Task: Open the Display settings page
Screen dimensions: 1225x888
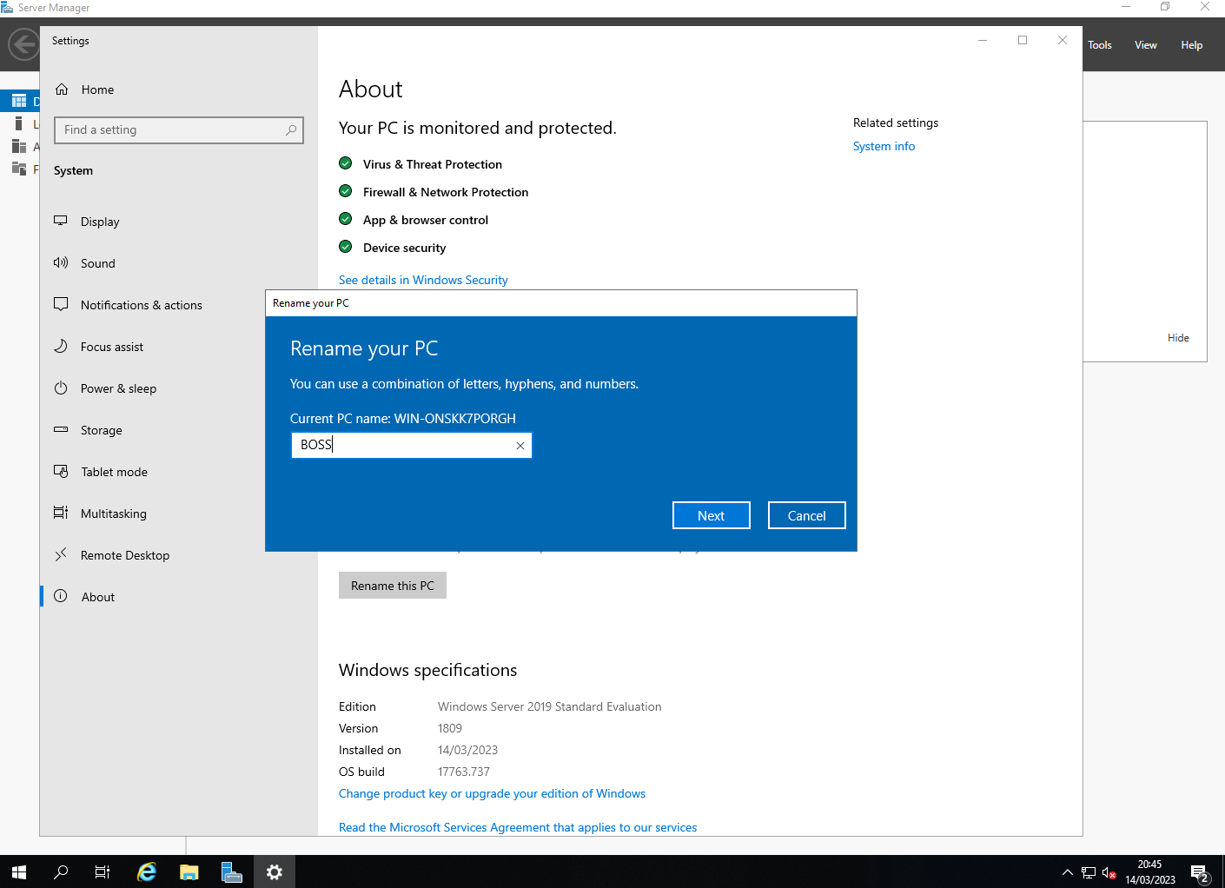Action: click(x=100, y=222)
